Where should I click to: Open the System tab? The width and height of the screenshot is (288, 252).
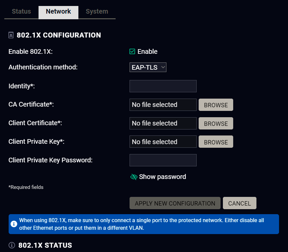tap(97, 12)
